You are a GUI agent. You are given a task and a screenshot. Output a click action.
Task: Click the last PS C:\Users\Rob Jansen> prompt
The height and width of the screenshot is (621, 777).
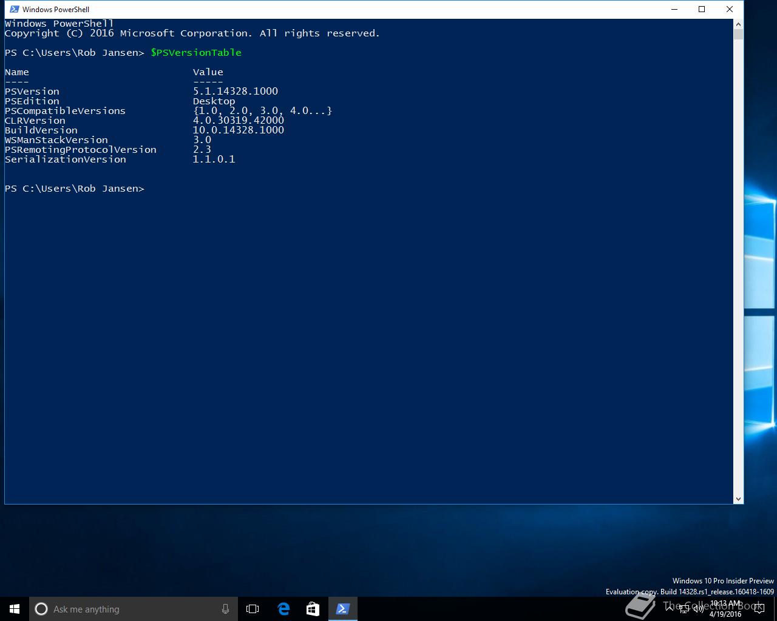75,189
